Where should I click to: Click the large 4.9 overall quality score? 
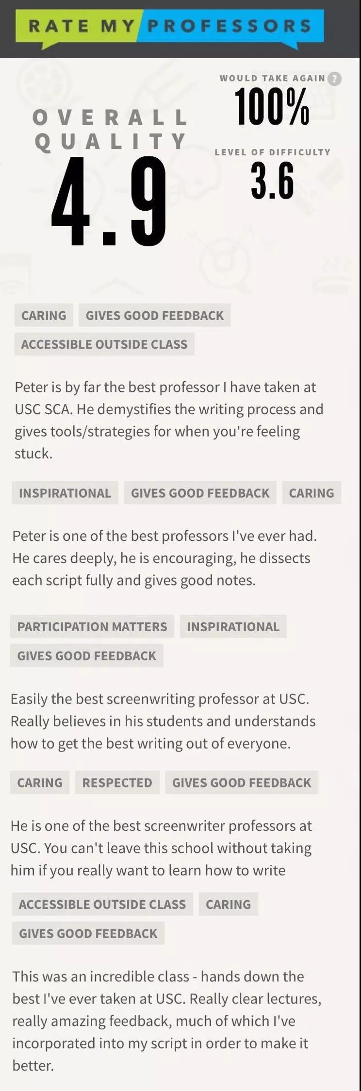tap(109, 202)
